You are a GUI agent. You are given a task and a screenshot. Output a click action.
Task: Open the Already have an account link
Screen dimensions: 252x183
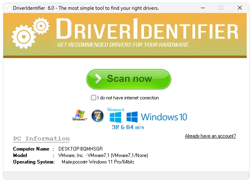pos(210,136)
